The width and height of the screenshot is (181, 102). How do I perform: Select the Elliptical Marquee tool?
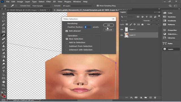tap(3, 17)
